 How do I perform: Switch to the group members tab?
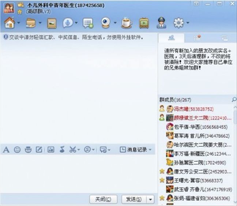[171, 38]
